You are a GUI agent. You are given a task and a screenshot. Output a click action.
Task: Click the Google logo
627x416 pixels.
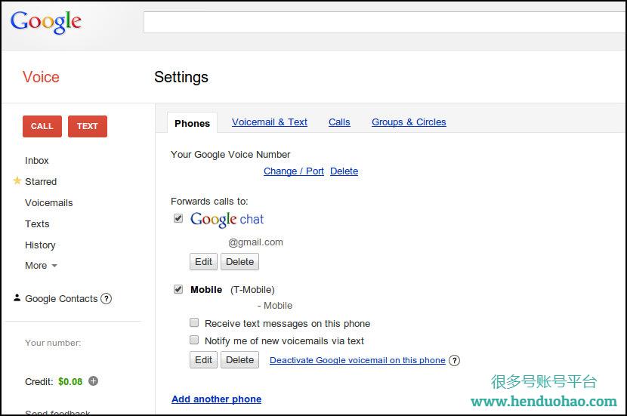[x=45, y=23]
